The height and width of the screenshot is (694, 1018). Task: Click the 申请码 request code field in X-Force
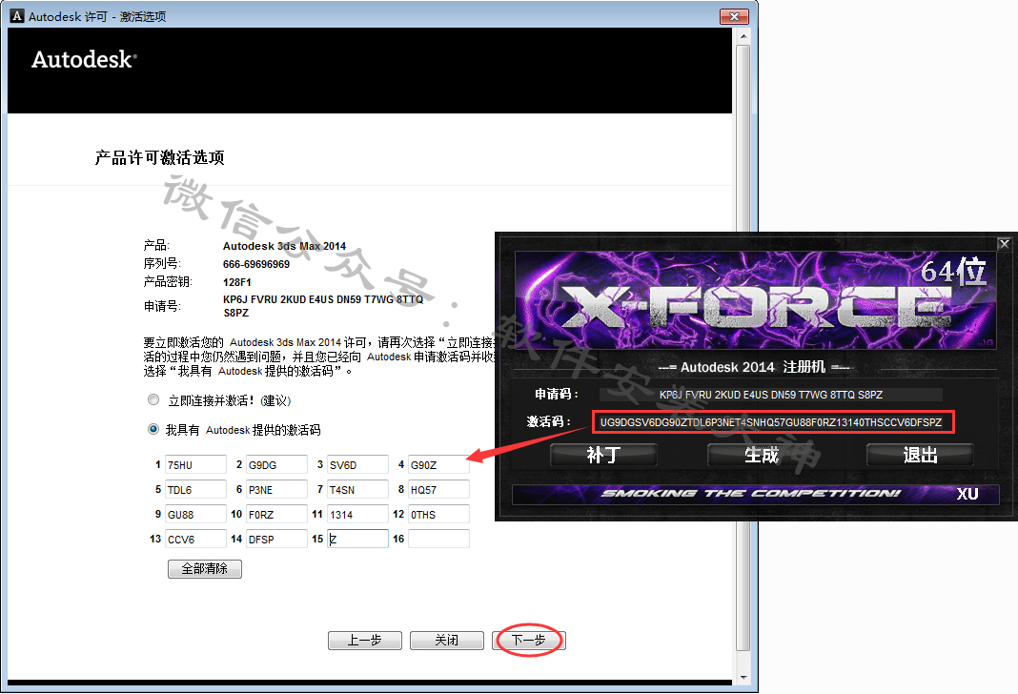click(770, 395)
